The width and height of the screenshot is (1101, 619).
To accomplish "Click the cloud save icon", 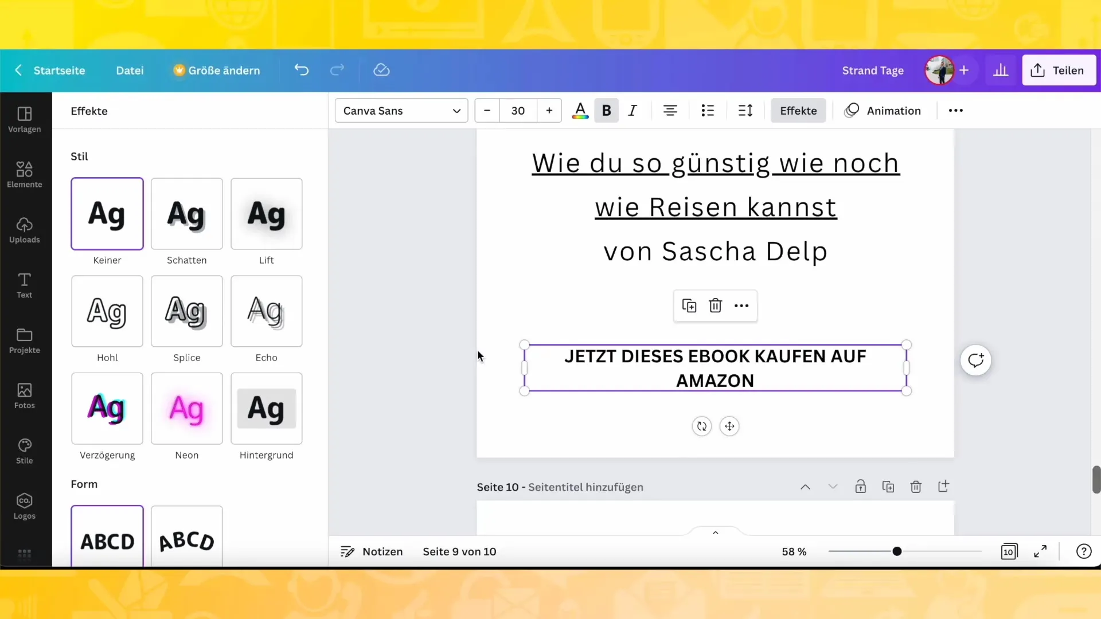I will 381,69.
